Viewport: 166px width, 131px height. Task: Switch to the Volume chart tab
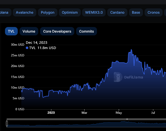point(29,31)
